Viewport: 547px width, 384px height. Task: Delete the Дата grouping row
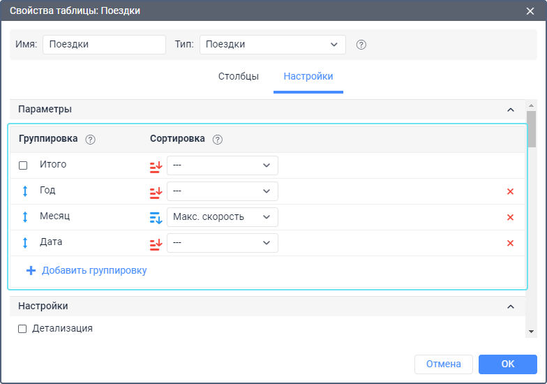pyautogui.click(x=510, y=243)
